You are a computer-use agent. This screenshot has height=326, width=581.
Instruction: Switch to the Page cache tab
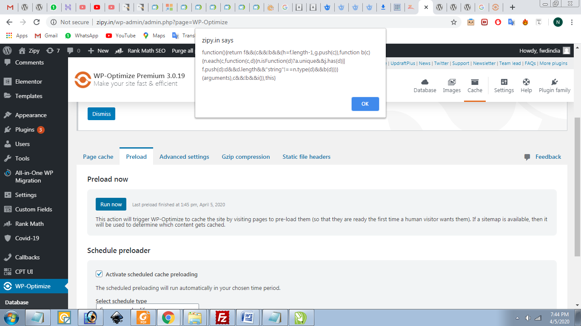98,157
